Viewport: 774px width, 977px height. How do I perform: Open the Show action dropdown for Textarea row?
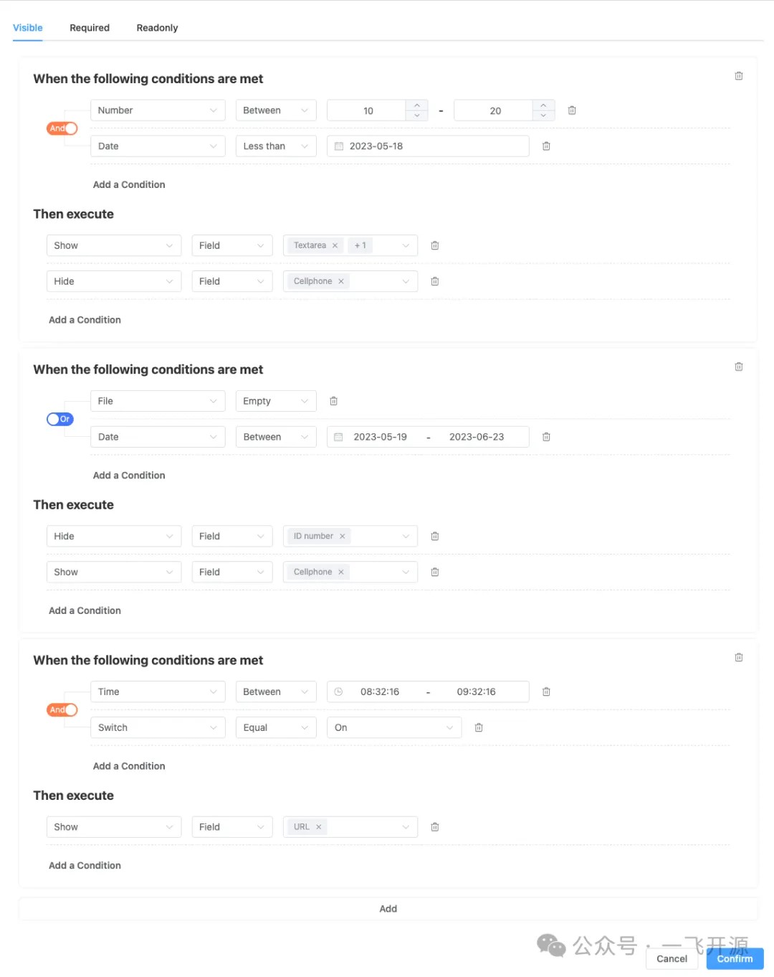(114, 245)
